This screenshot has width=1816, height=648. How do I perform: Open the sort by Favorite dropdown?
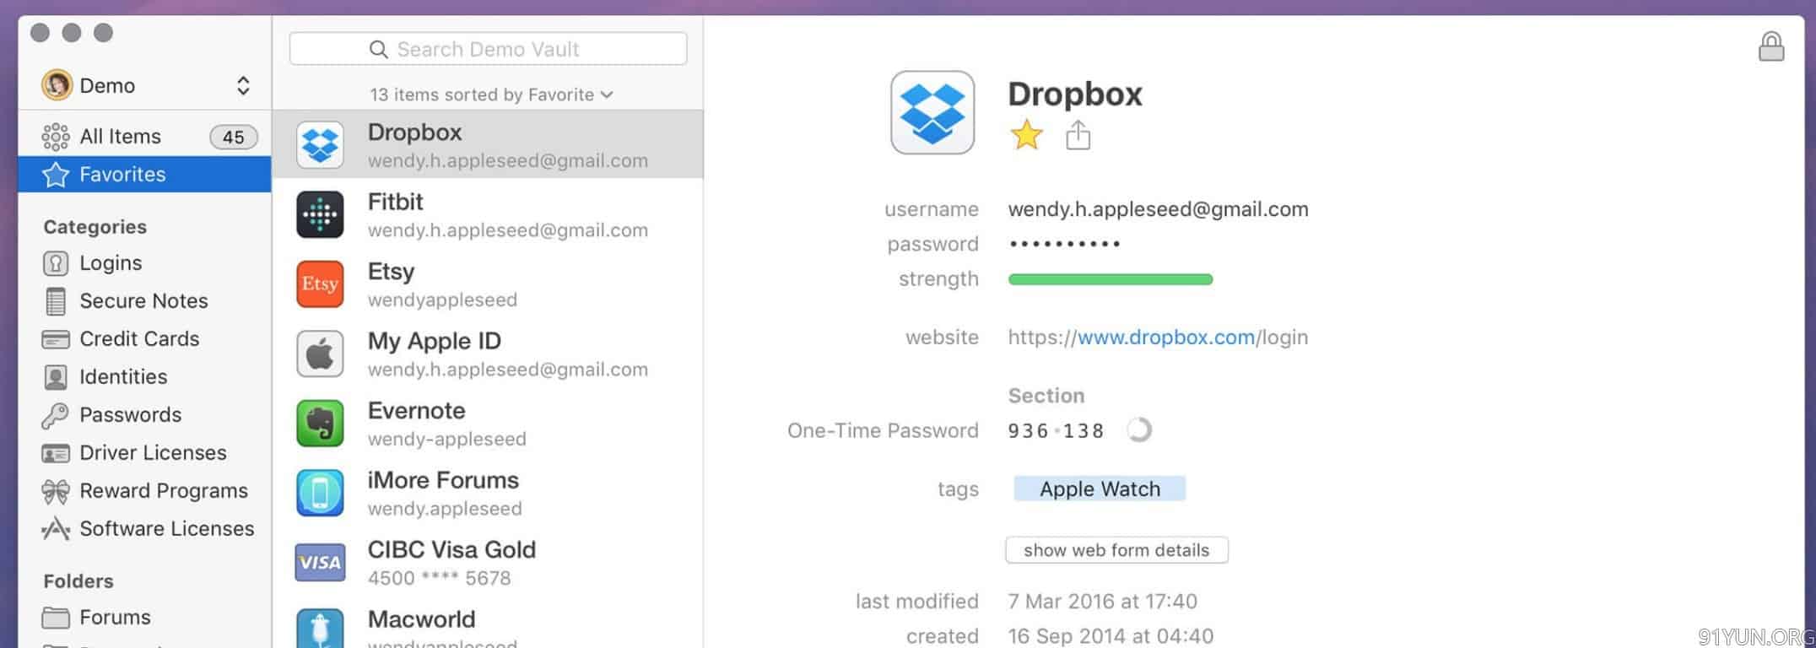tap(490, 94)
